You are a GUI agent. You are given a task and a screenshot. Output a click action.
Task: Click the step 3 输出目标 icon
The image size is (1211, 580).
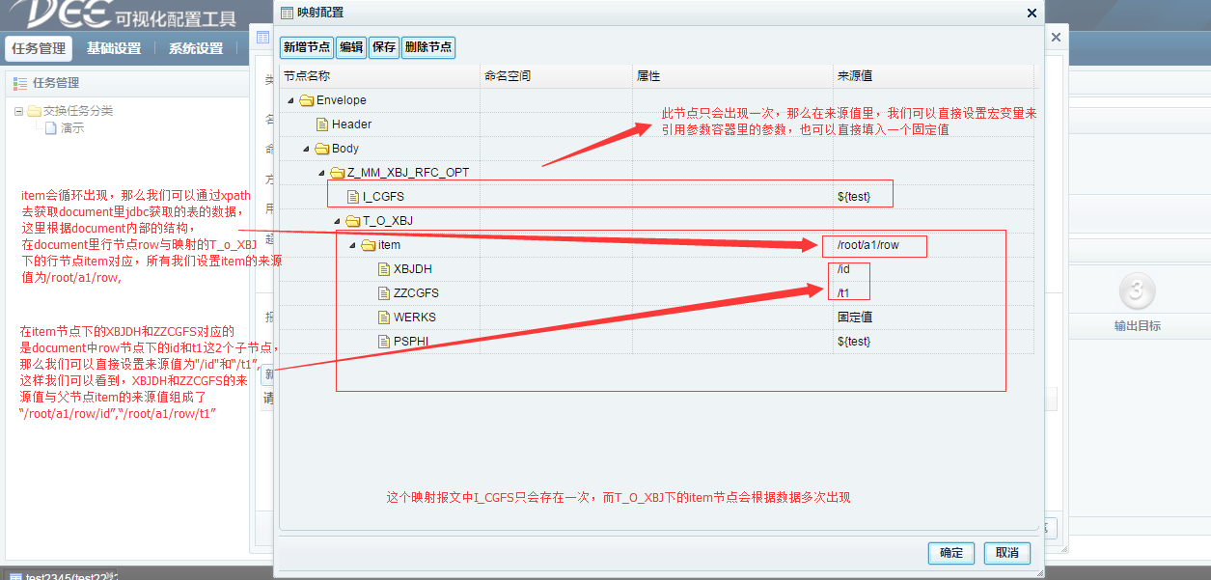coord(1137,291)
